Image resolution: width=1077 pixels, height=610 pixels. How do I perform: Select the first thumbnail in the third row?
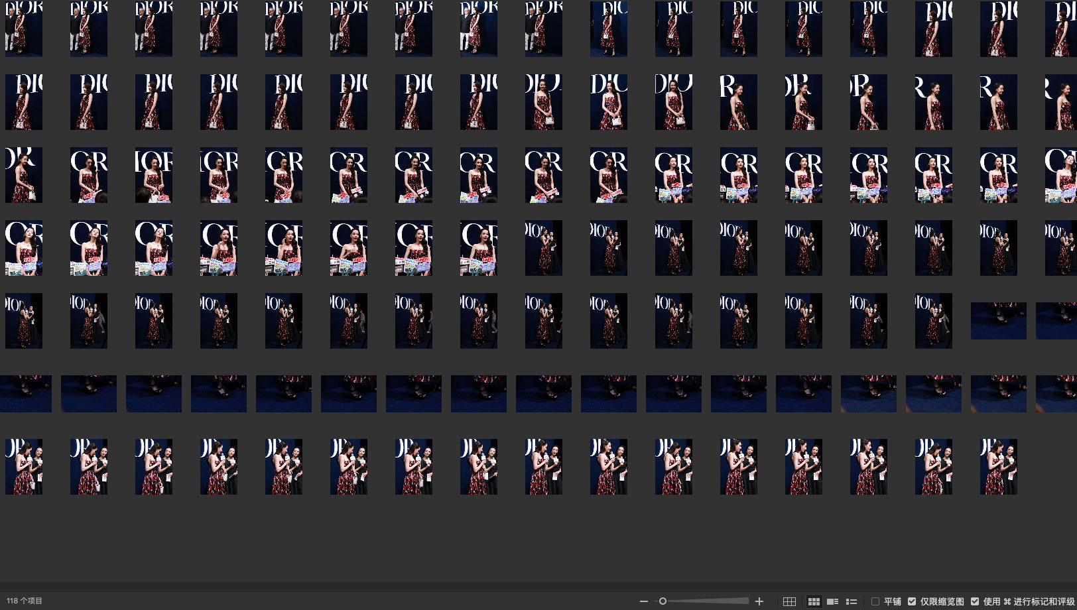point(24,174)
